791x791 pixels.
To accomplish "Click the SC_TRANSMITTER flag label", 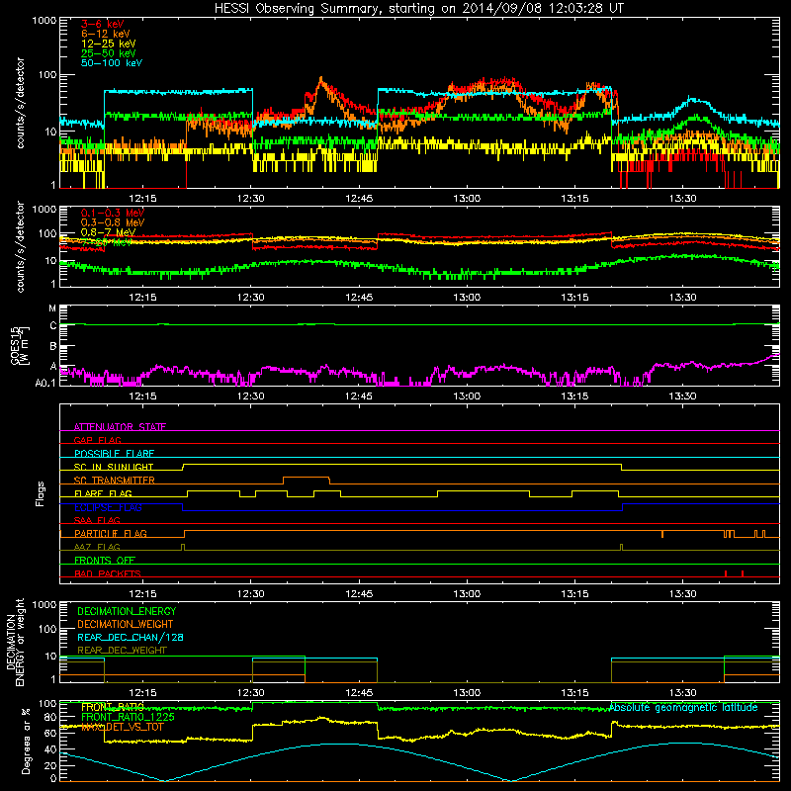I will pos(115,480).
